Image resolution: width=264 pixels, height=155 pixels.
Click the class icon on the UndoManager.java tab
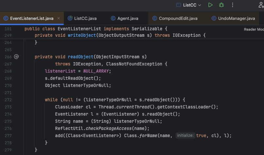point(214,18)
